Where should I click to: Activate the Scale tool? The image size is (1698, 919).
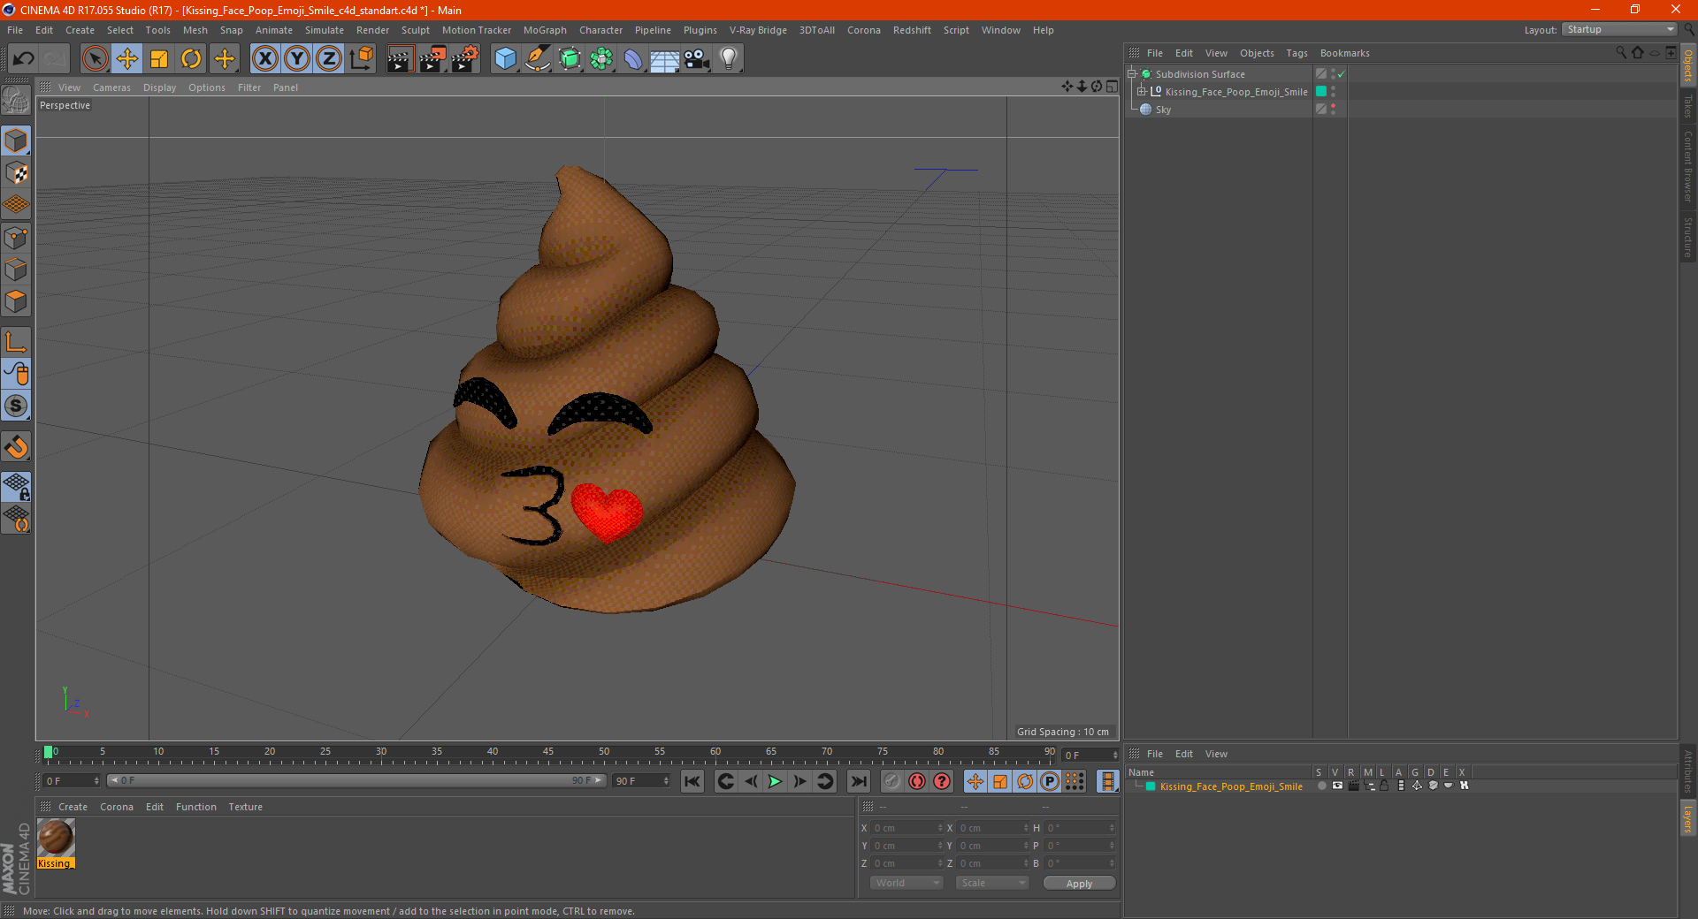(159, 59)
